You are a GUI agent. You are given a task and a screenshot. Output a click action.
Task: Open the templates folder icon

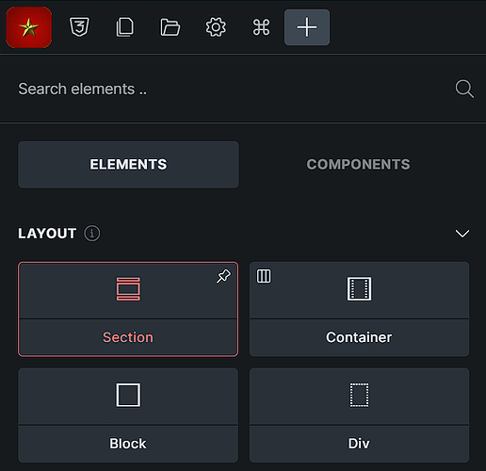pos(170,27)
